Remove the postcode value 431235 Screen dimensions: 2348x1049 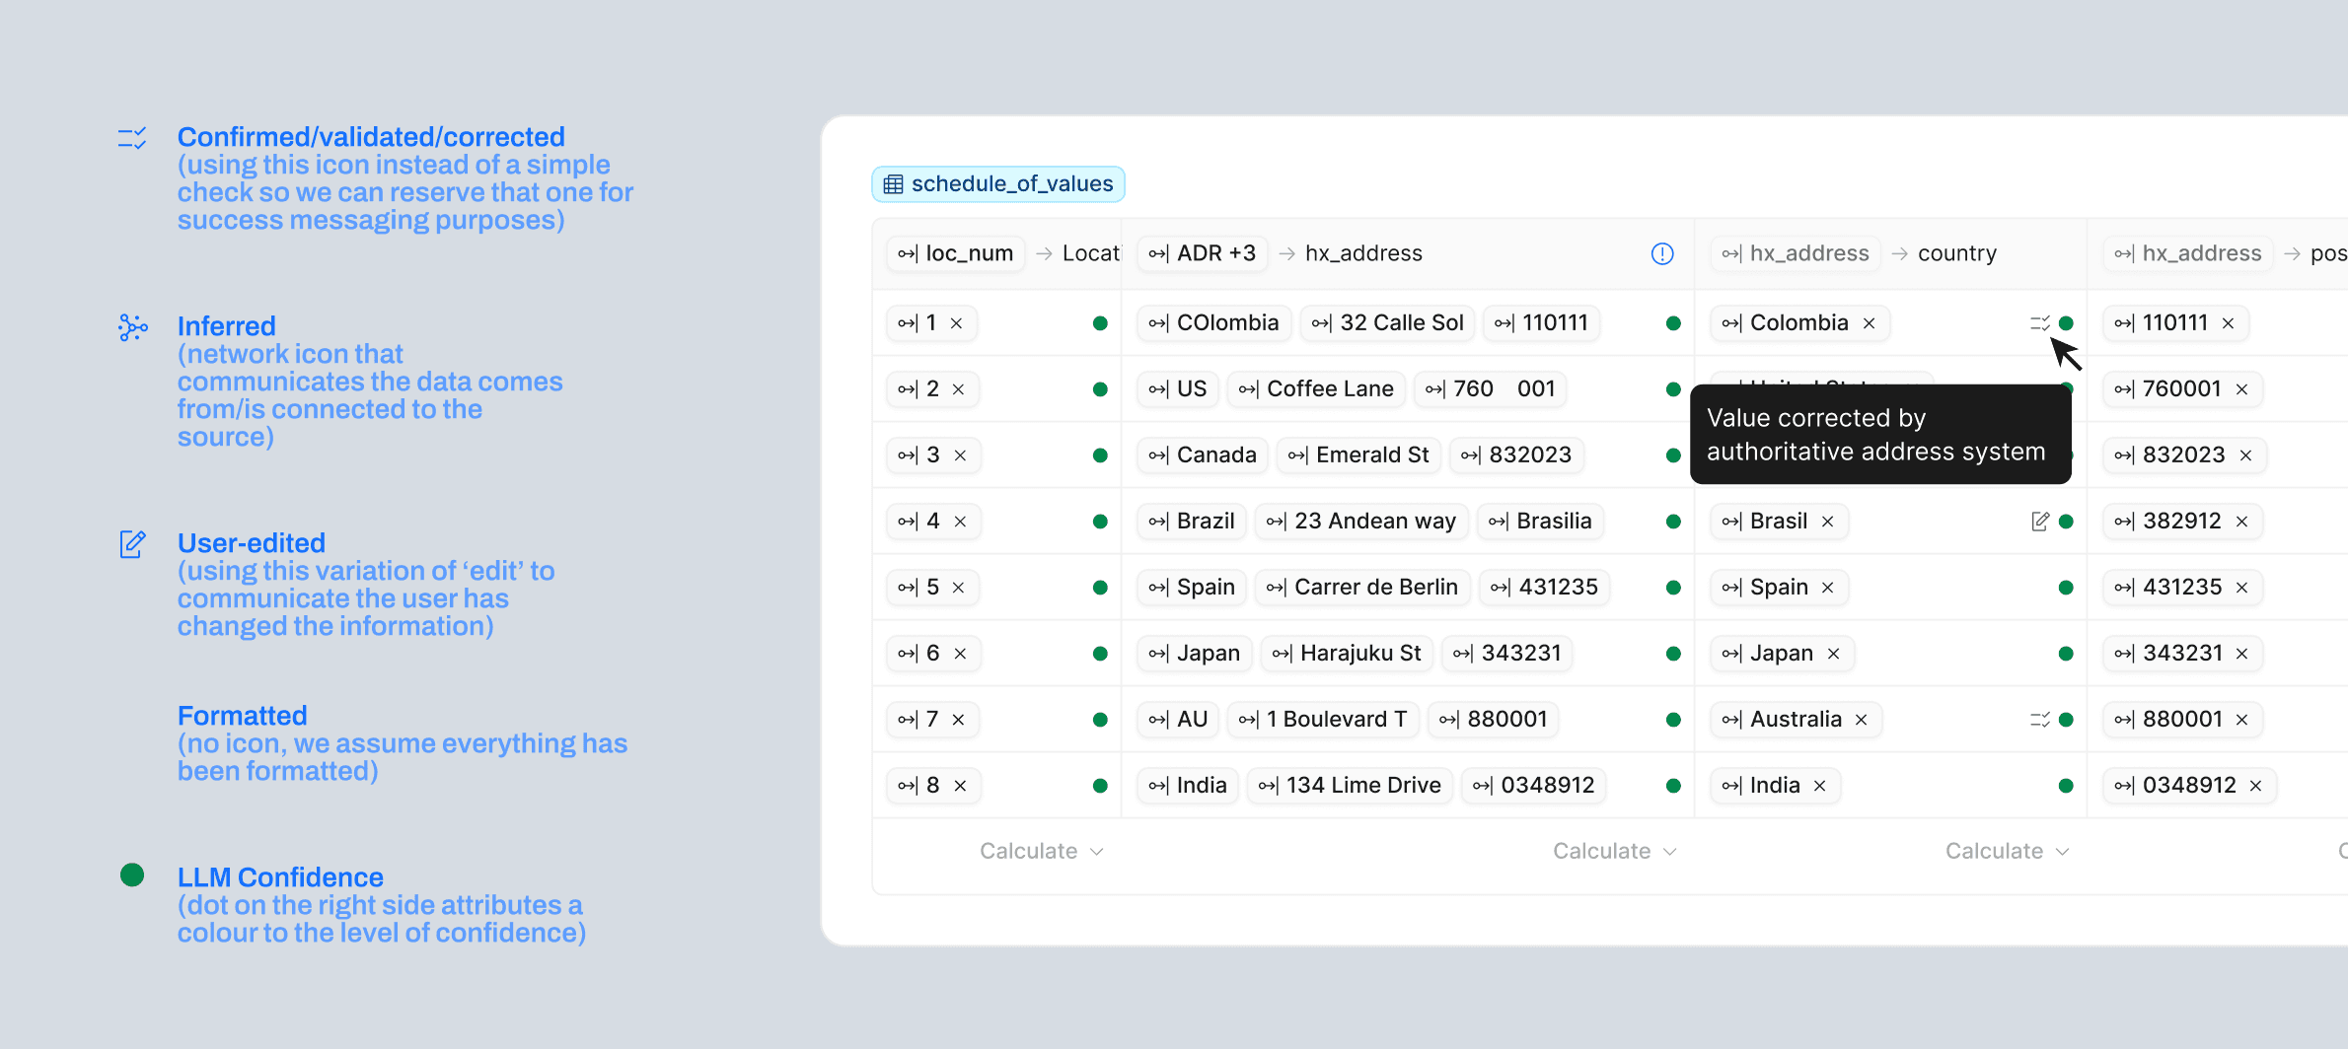click(x=2241, y=588)
